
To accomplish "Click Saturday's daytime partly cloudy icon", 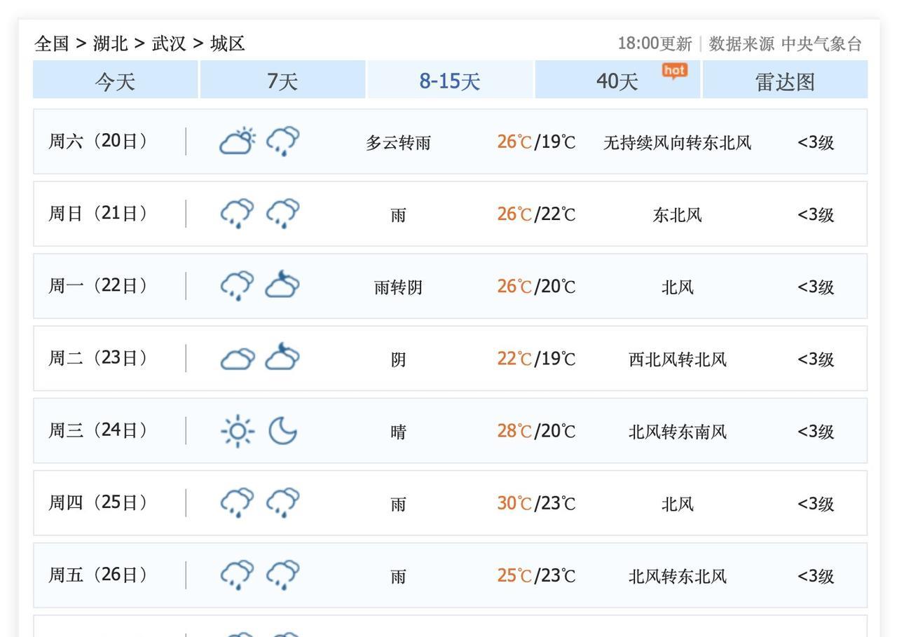I will click(x=238, y=142).
